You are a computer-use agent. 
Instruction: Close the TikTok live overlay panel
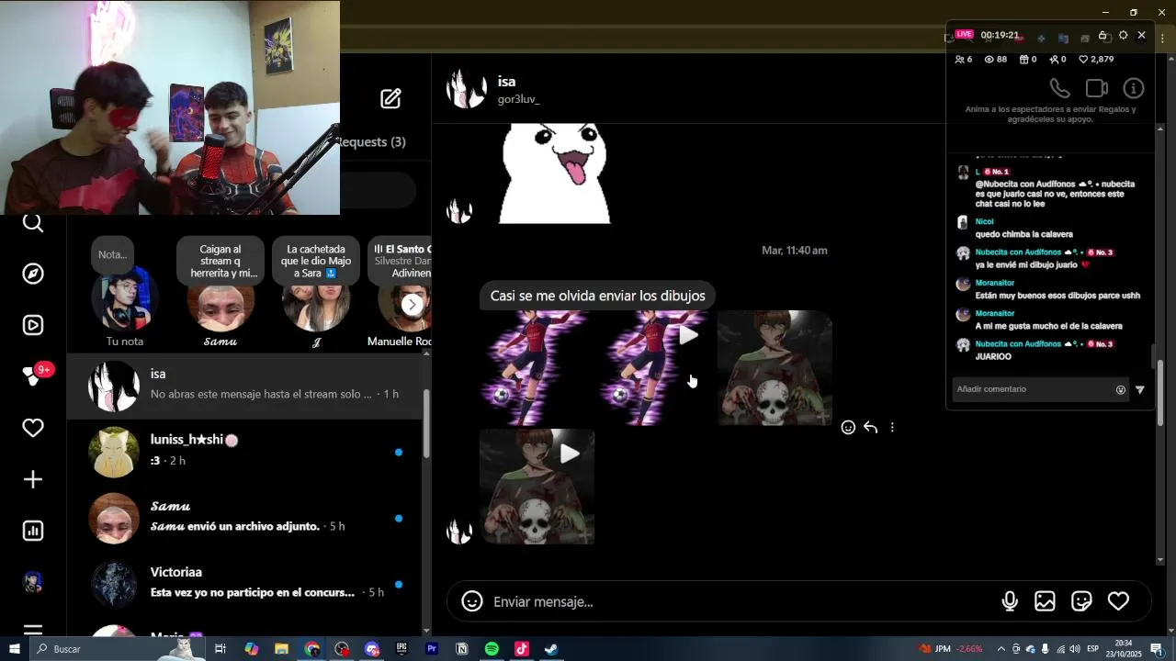click(1141, 35)
